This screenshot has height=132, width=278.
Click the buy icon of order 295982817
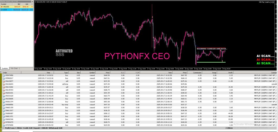pyautogui.click(x=4, y=78)
